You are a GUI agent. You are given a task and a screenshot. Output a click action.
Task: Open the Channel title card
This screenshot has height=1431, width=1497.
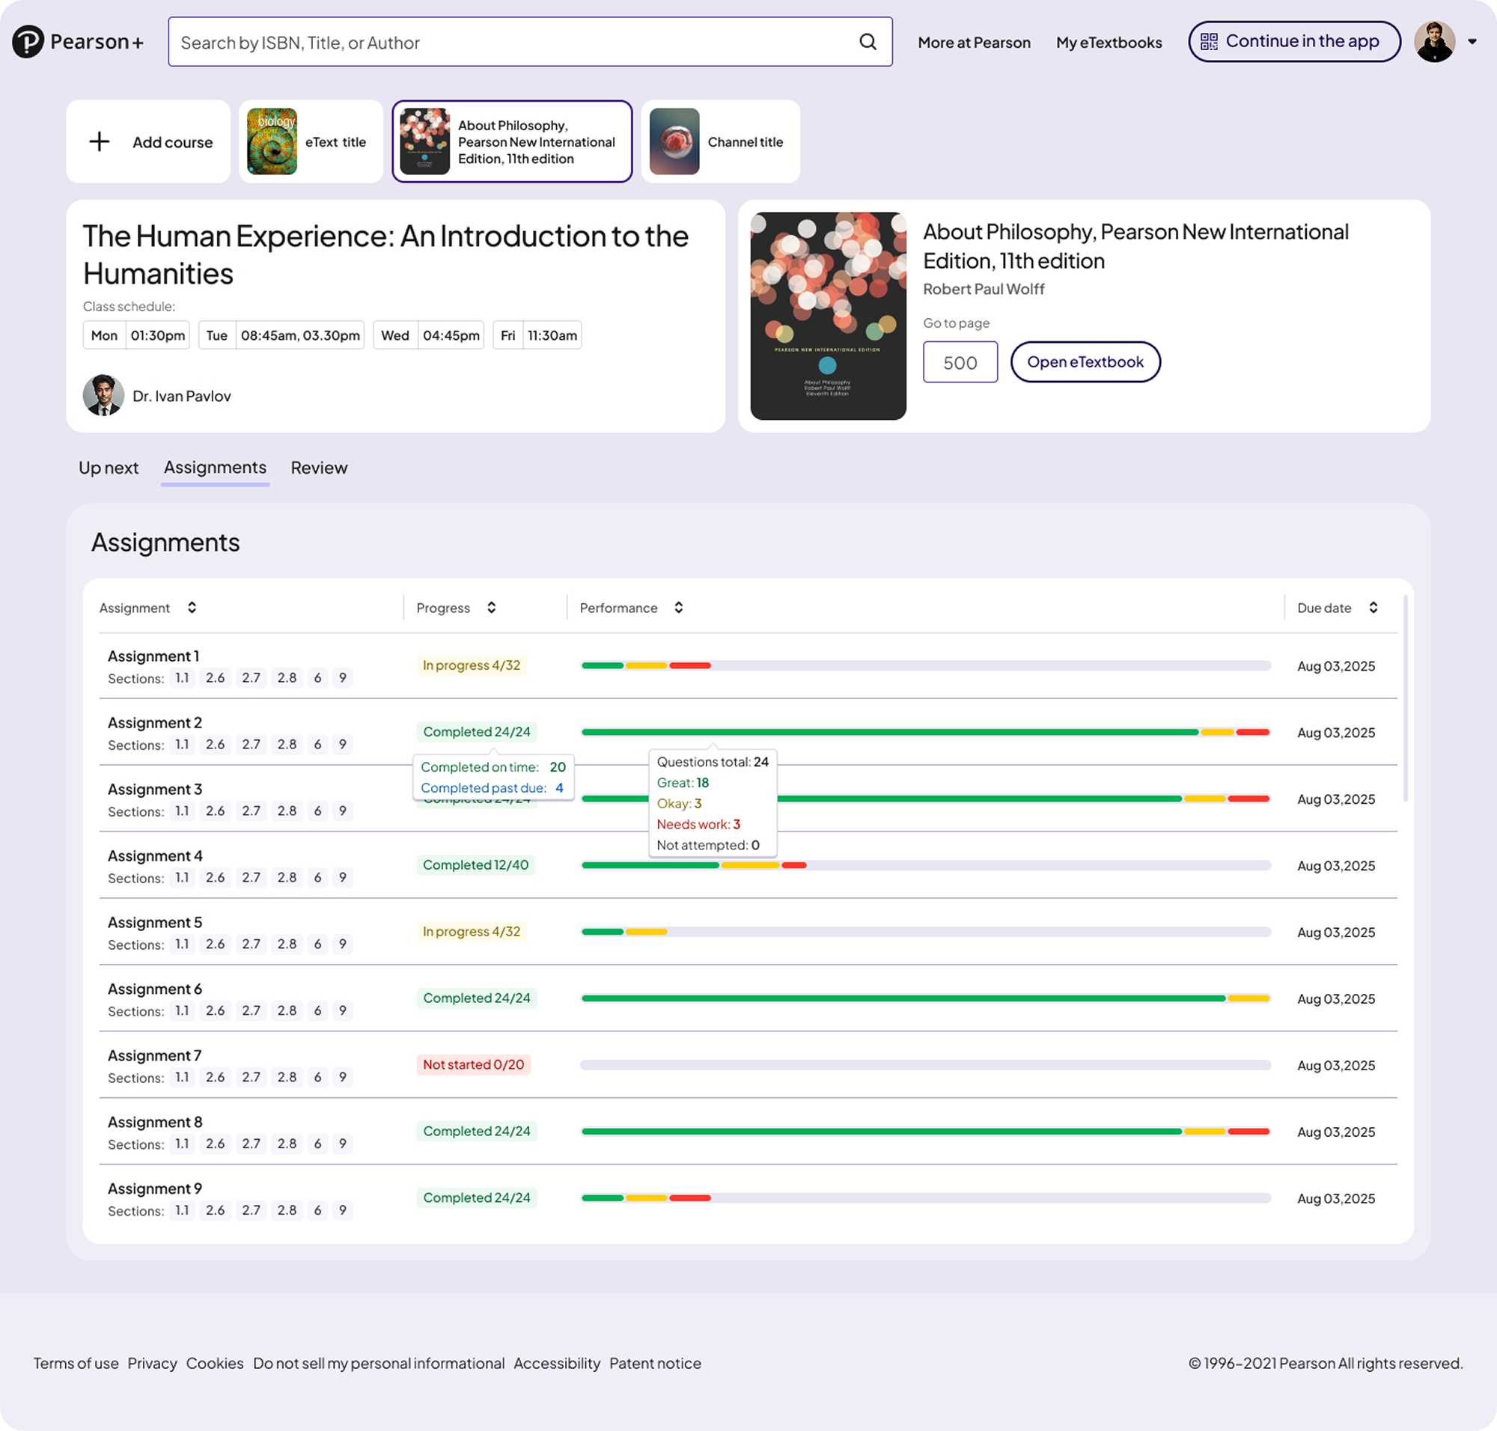pos(720,142)
